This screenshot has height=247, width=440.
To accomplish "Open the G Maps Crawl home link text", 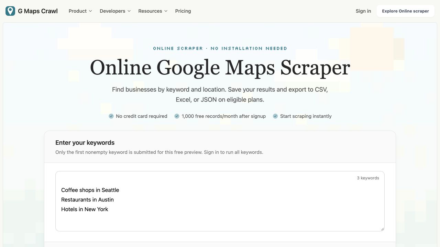I will [38, 11].
